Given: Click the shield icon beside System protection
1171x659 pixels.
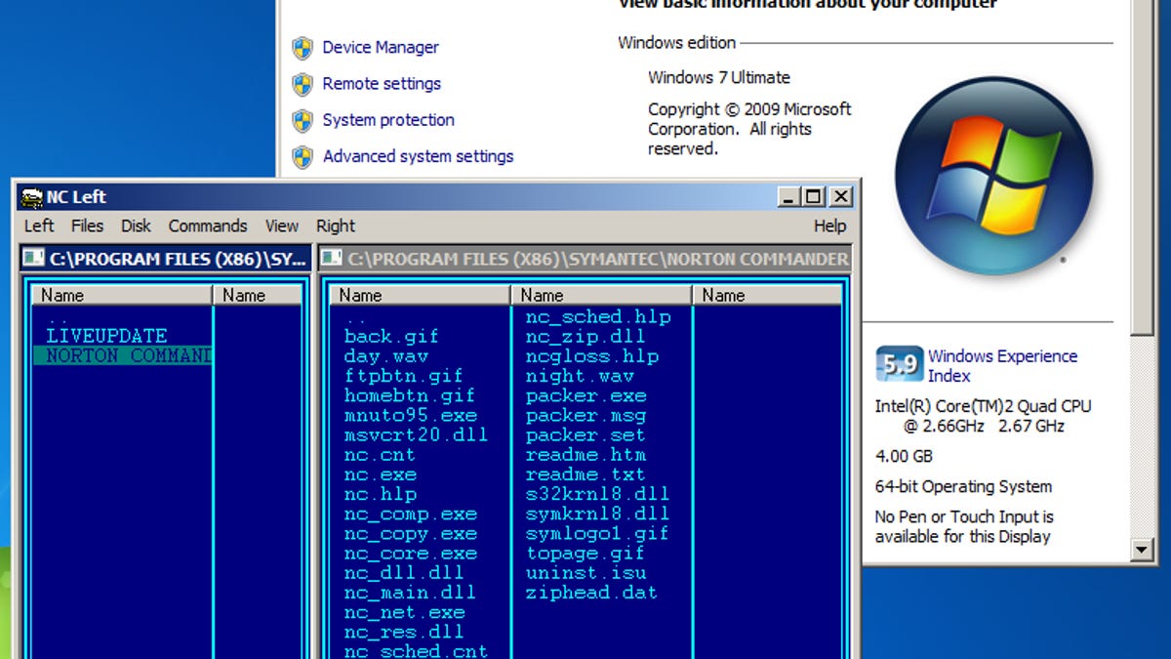Looking at the screenshot, I should (x=303, y=120).
